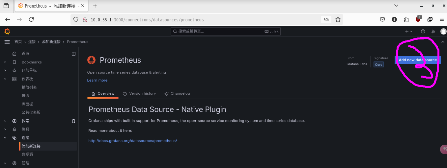Expand the 探索 sidebar section

click(5, 121)
